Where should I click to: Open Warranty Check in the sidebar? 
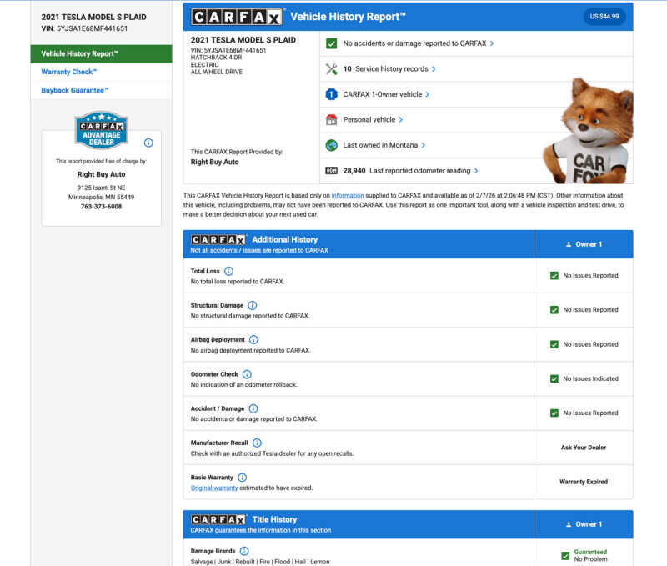(x=69, y=72)
